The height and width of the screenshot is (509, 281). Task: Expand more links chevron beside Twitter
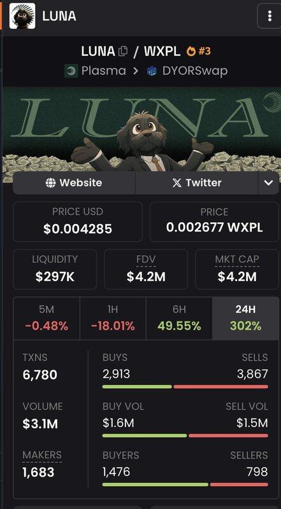coord(268,183)
